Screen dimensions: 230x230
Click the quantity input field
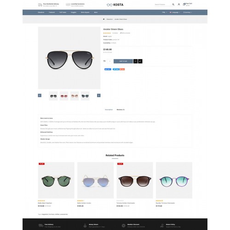(x=109, y=61)
